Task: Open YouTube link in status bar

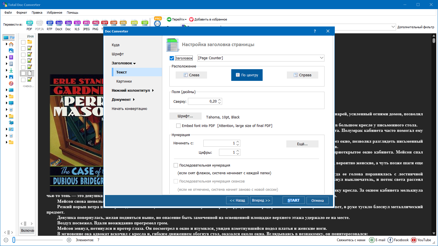Action: coord(421,240)
